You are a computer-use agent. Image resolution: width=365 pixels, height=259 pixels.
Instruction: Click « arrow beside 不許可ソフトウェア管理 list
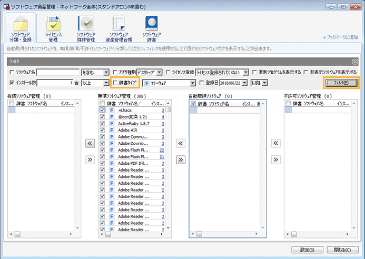click(276, 143)
